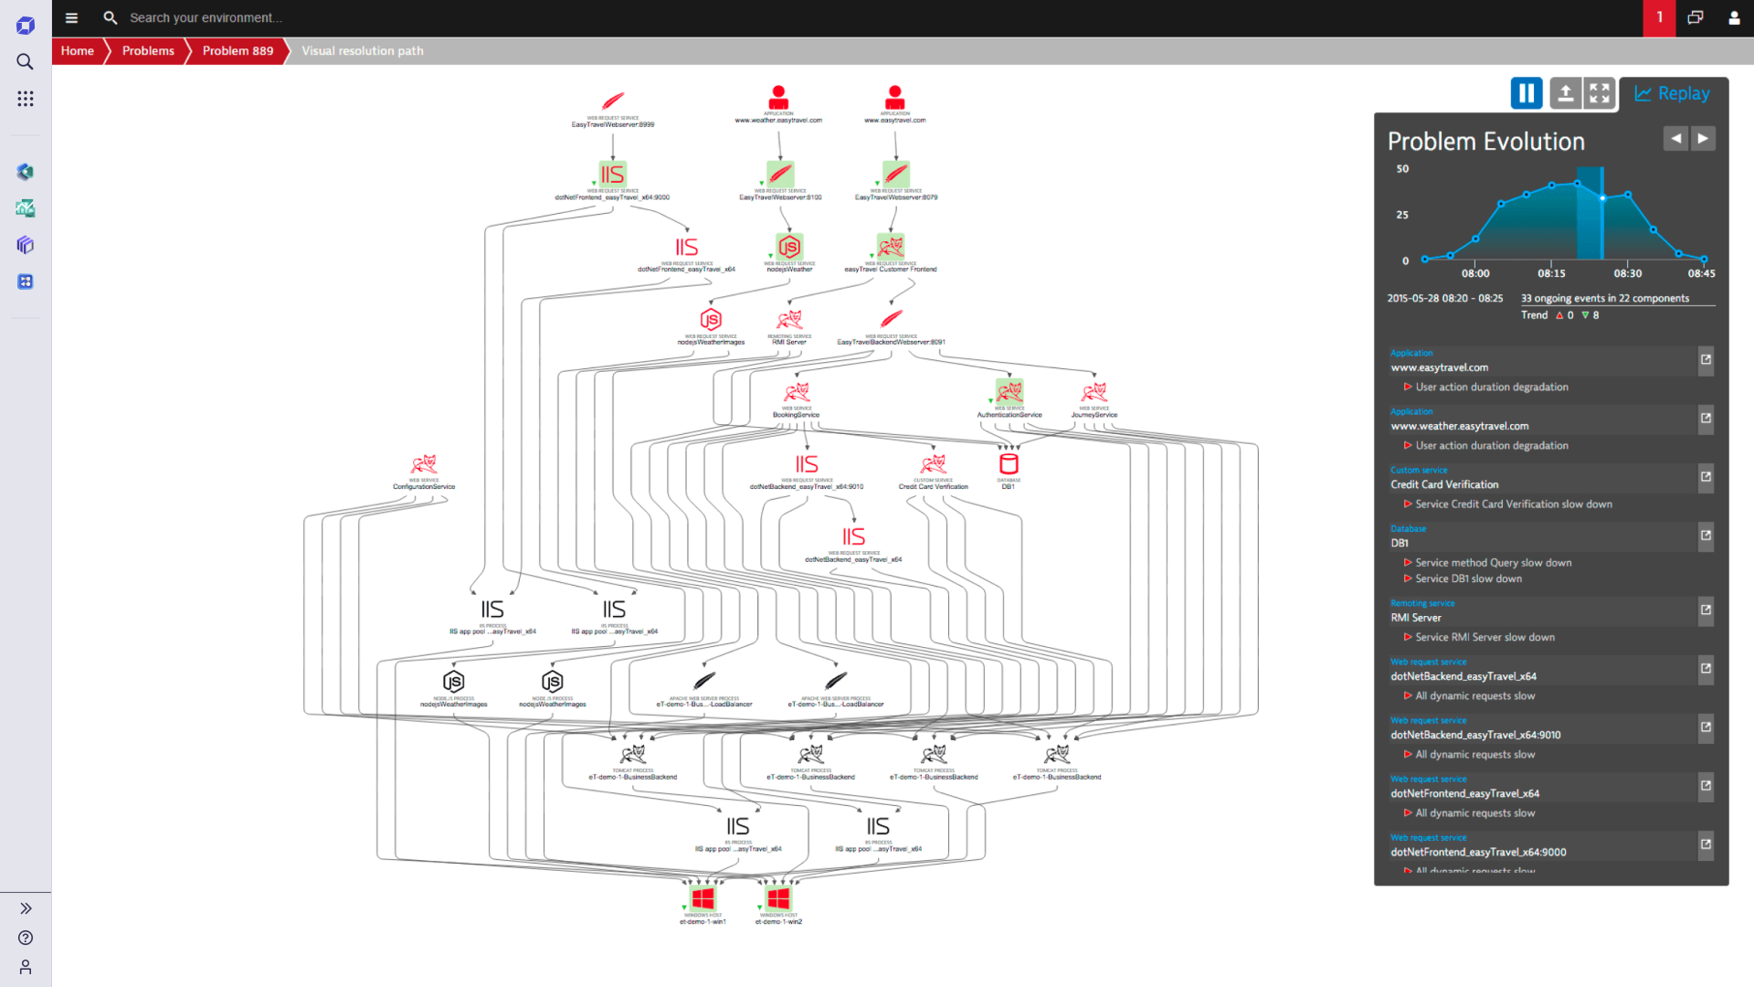Click the fullscreen toggle icon

click(1600, 93)
